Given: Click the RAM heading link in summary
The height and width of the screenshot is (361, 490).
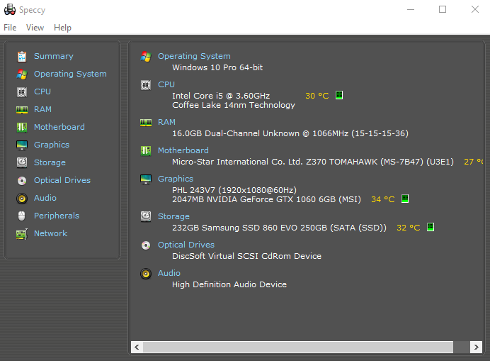Looking at the screenshot, I should 166,122.
